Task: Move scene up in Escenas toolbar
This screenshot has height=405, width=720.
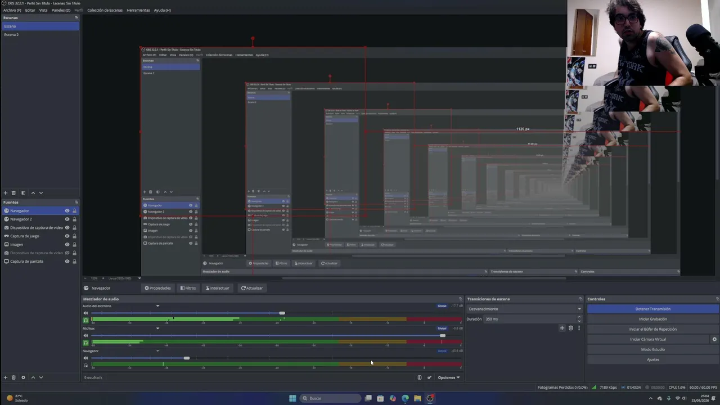Action: pyautogui.click(x=33, y=193)
